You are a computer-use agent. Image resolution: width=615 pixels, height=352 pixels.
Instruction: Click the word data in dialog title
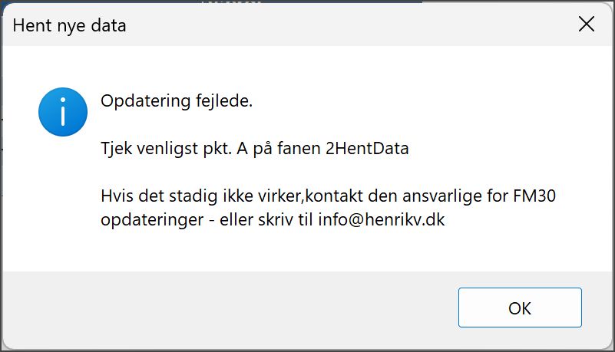pyautogui.click(x=109, y=26)
